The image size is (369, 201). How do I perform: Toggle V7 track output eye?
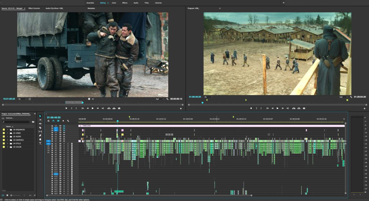tap(64, 128)
